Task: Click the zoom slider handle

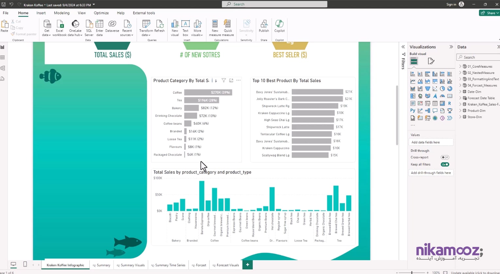Action: click(412, 272)
